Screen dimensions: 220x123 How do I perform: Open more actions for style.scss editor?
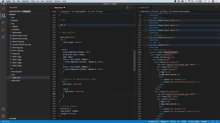point(132,8)
